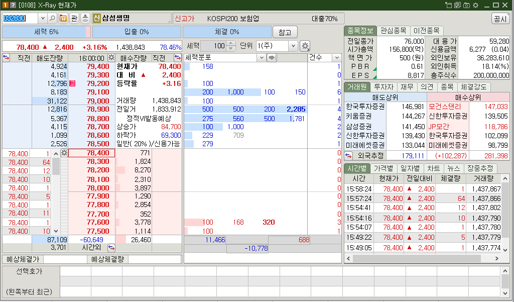Click the camera capture icon in titlebar

pos(466,5)
